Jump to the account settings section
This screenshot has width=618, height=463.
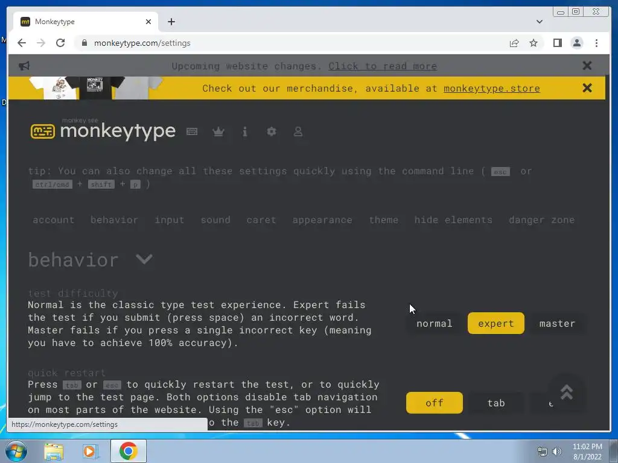point(53,219)
